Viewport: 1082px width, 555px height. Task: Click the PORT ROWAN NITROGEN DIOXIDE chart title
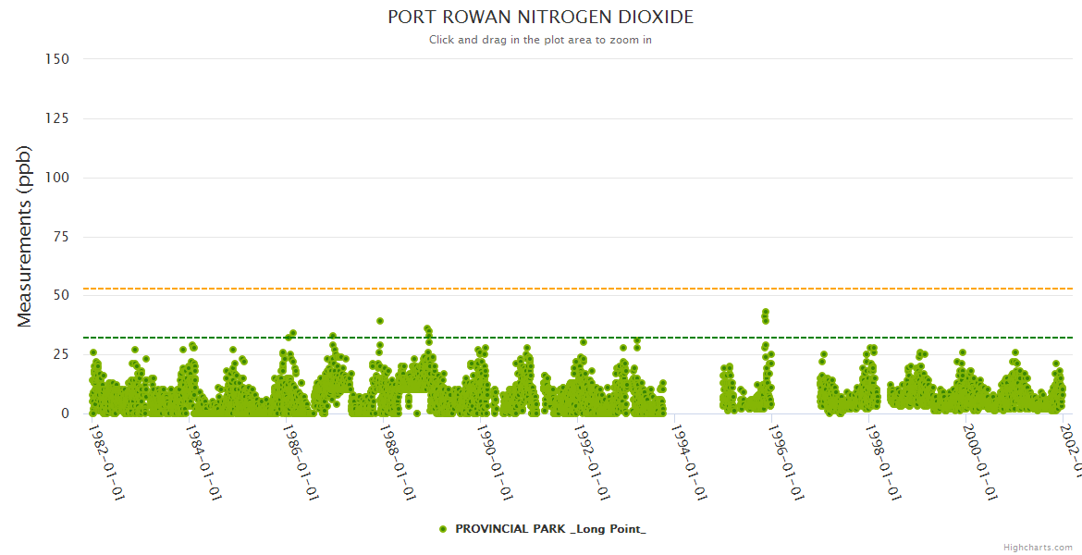pos(540,18)
